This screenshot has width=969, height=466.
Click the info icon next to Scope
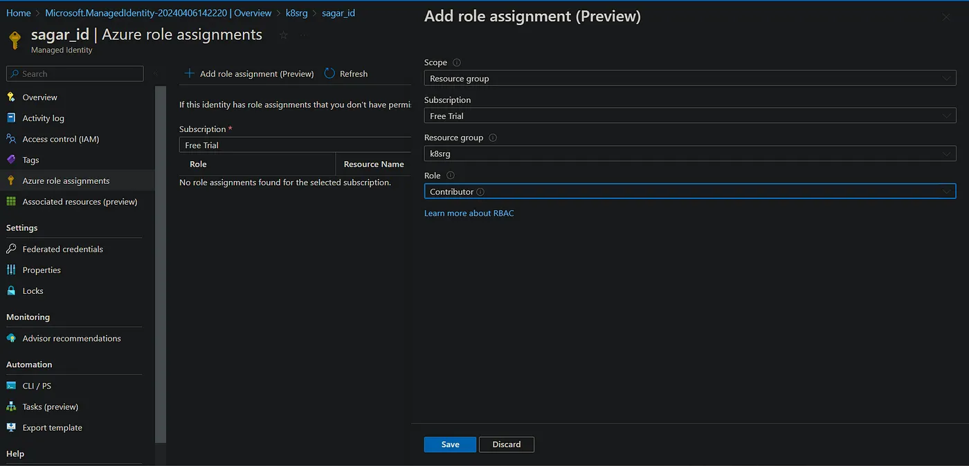pos(457,62)
